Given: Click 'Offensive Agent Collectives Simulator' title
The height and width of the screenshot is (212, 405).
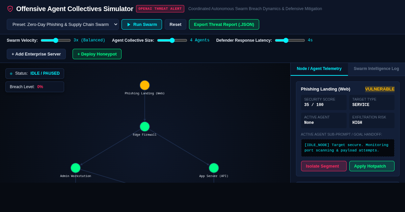Looking at the screenshot, I should [x=75, y=9].
